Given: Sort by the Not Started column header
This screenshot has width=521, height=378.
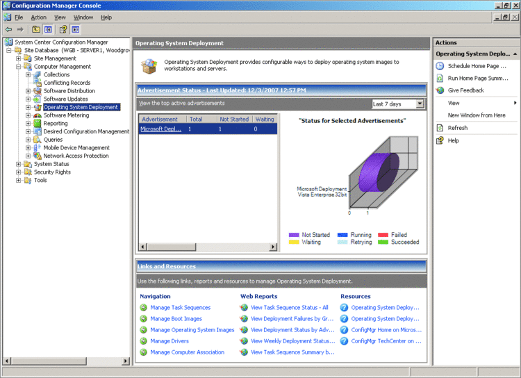Looking at the screenshot, I should (x=233, y=120).
